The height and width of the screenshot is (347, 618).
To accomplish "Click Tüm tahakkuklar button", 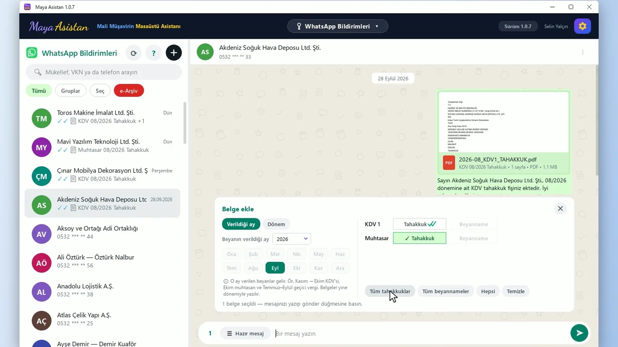I will (390, 291).
